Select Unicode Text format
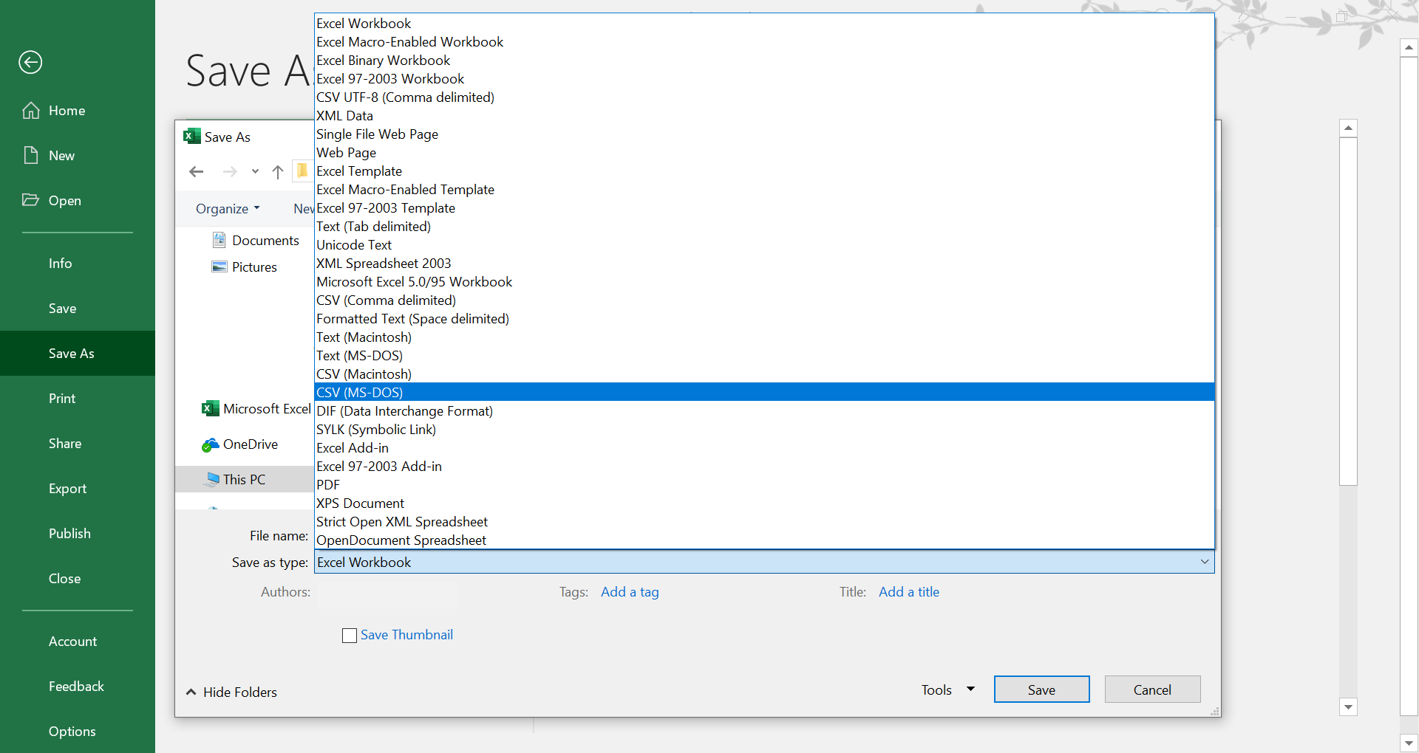This screenshot has width=1419, height=753. pyautogui.click(x=764, y=244)
